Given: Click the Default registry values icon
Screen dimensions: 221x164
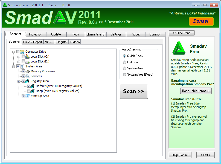Looking at the screenshot, I should [33, 86].
